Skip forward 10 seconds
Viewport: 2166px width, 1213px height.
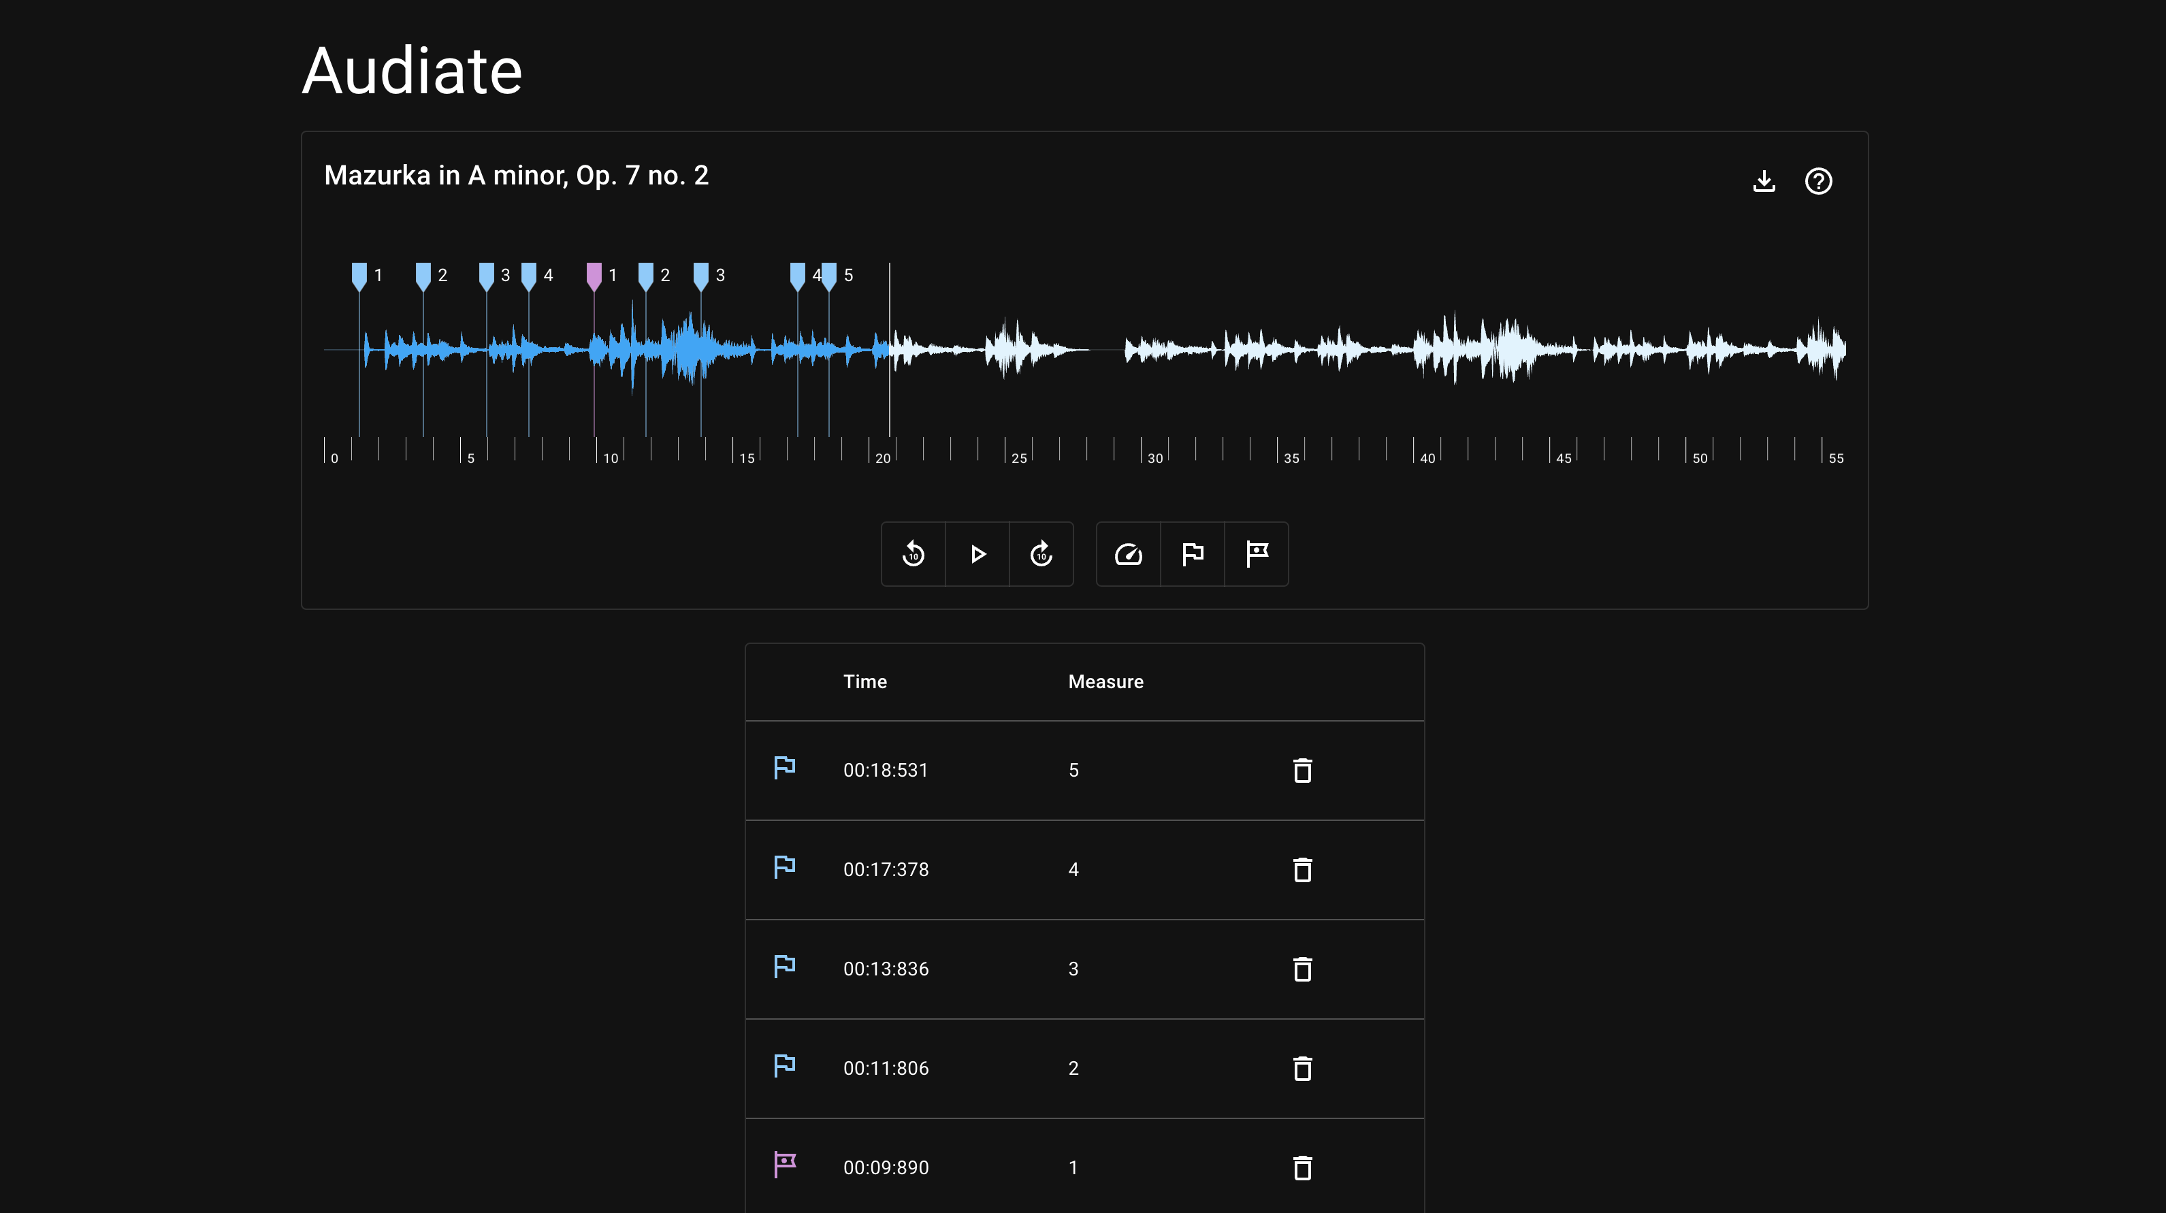tap(1041, 554)
